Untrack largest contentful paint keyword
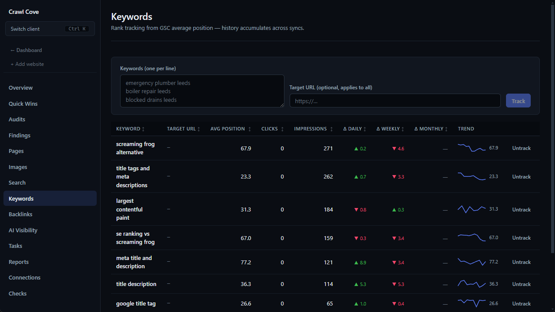 (521, 210)
